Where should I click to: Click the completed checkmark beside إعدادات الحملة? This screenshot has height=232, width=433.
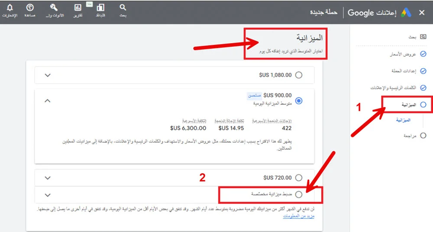tap(423, 71)
